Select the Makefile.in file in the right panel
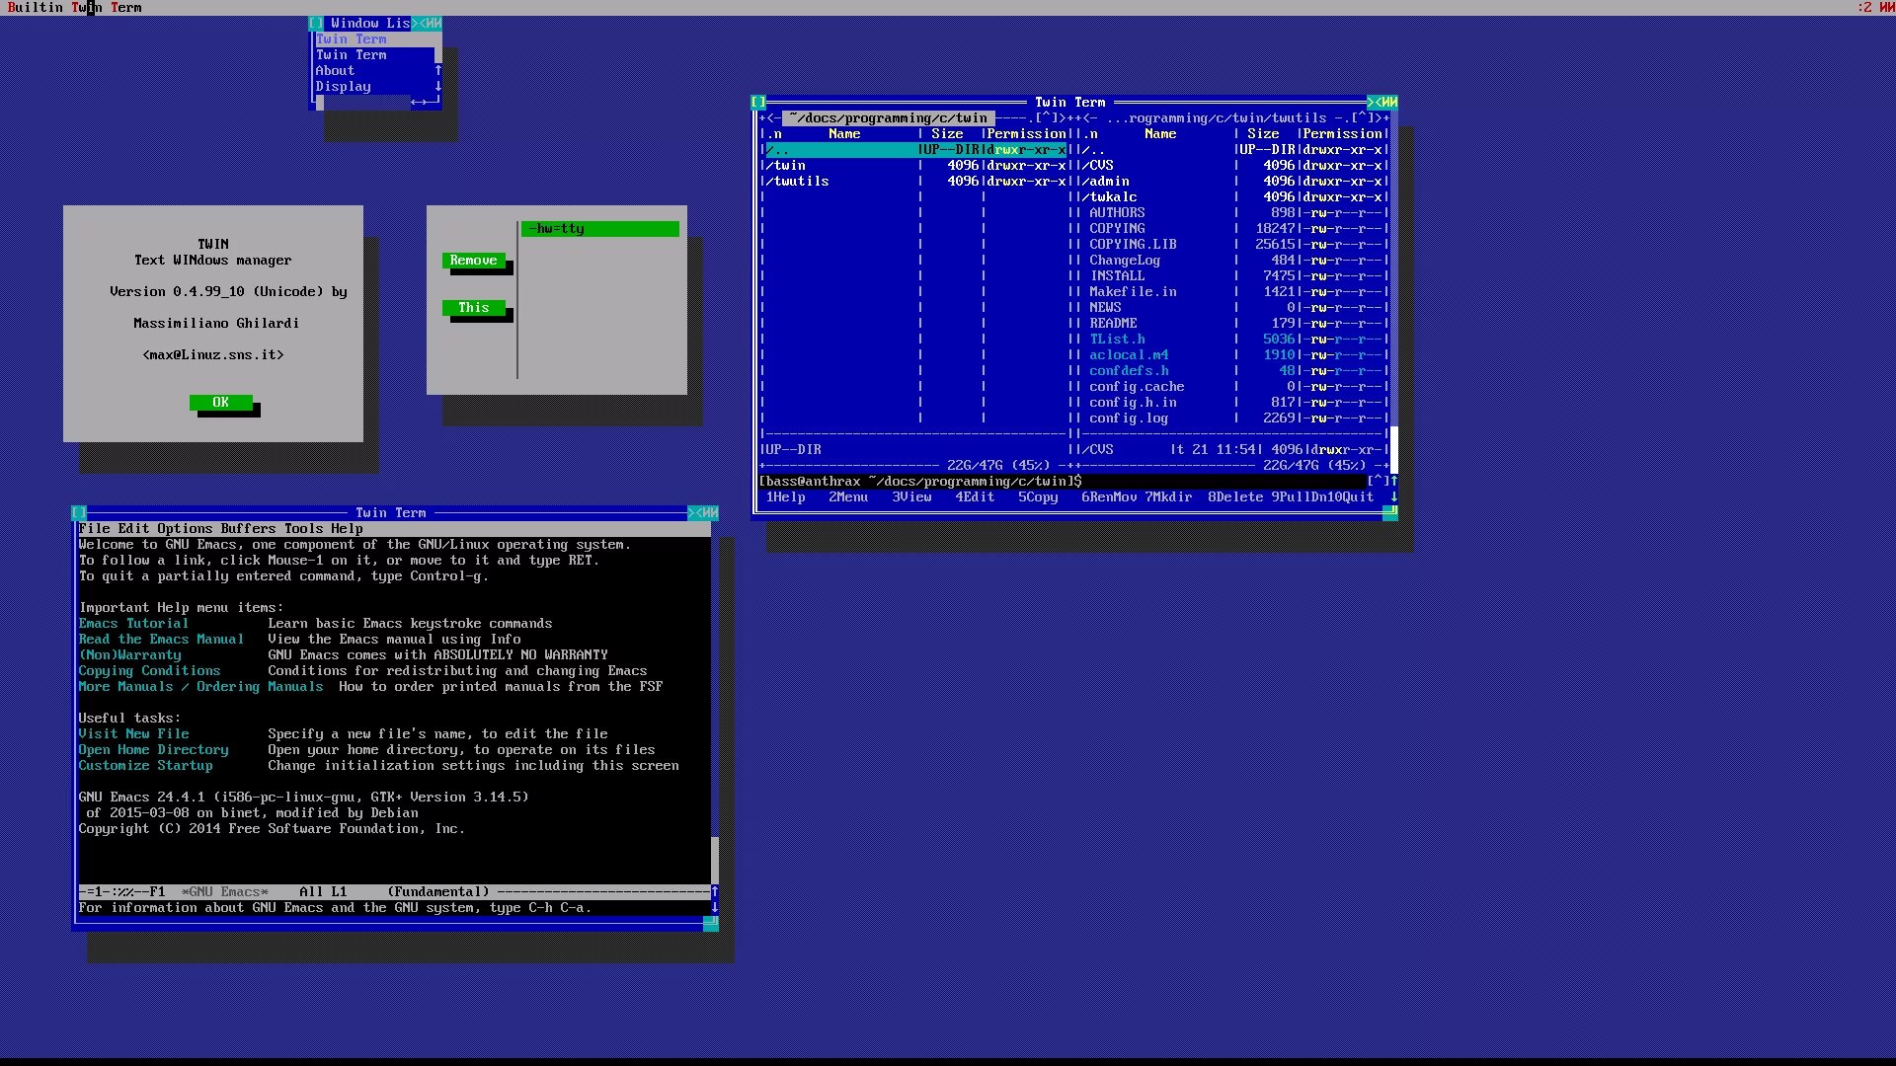 (x=1232, y=291)
